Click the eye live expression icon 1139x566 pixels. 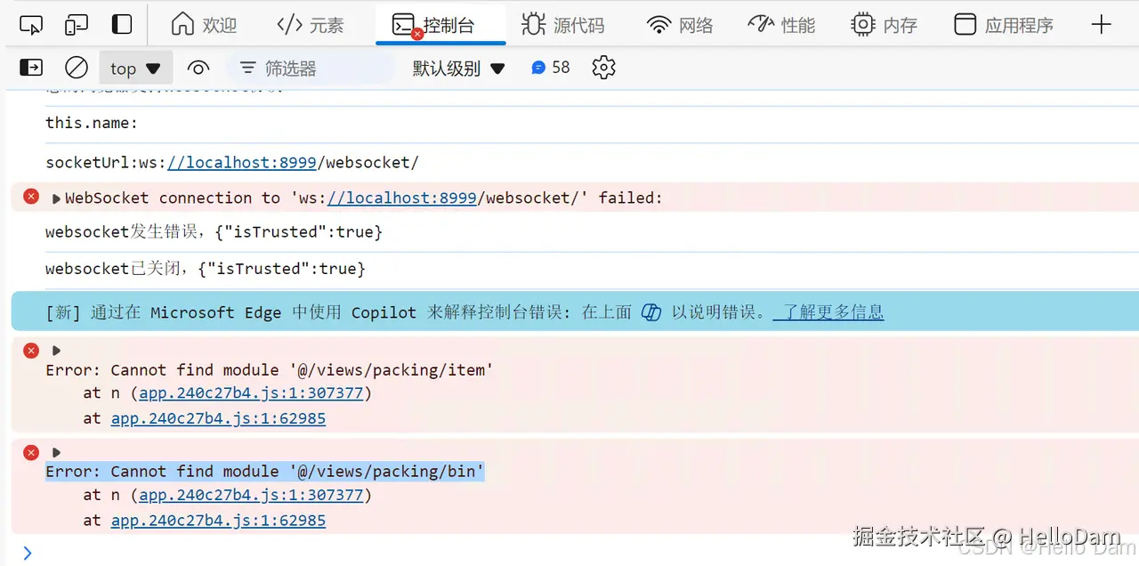(x=198, y=68)
